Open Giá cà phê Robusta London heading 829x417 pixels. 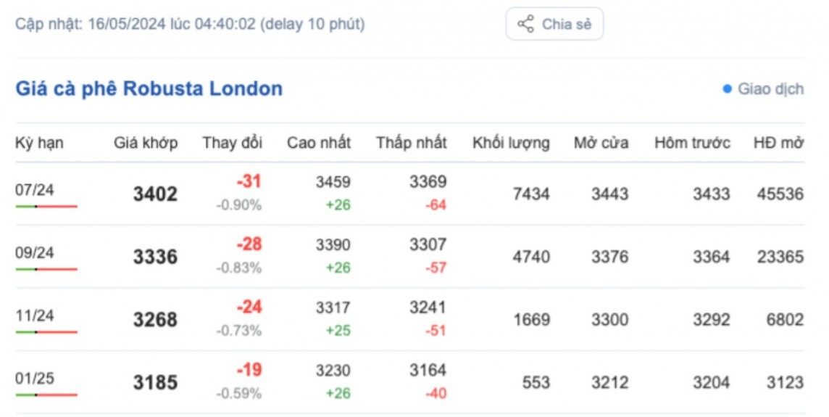point(149,88)
